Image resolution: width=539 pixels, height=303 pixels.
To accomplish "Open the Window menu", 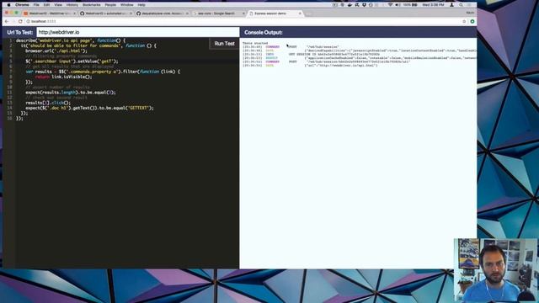I will coord(127,5).
